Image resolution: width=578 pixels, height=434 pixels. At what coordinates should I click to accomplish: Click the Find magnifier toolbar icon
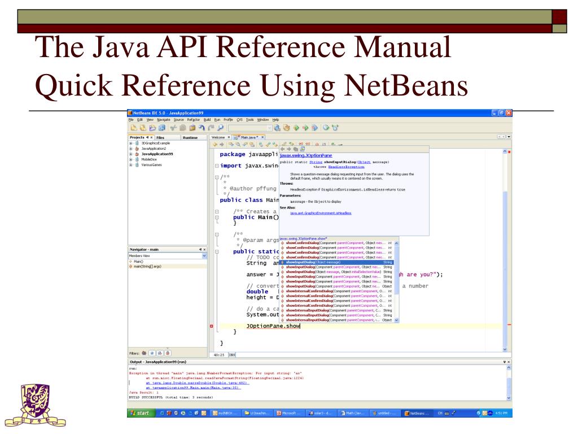(x=221, y=128)
